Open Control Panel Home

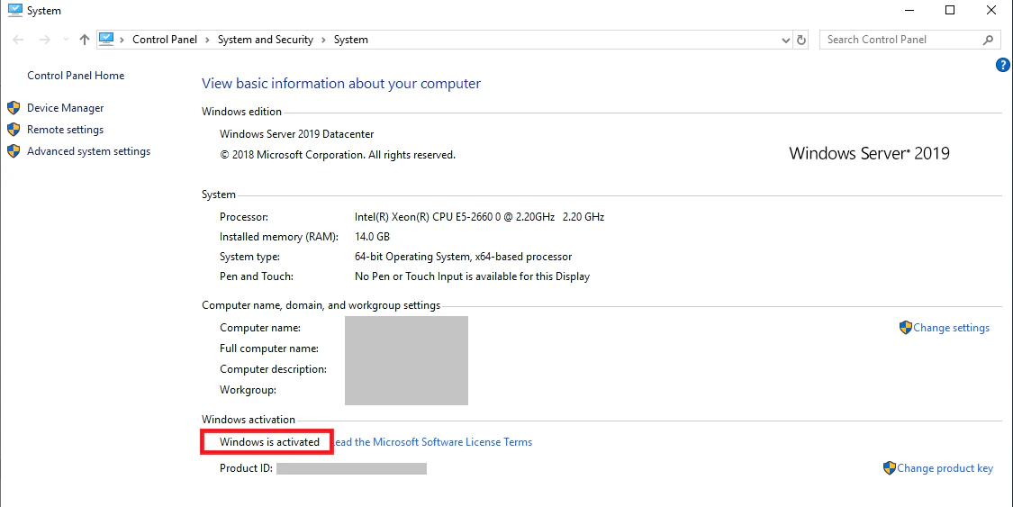76,76
